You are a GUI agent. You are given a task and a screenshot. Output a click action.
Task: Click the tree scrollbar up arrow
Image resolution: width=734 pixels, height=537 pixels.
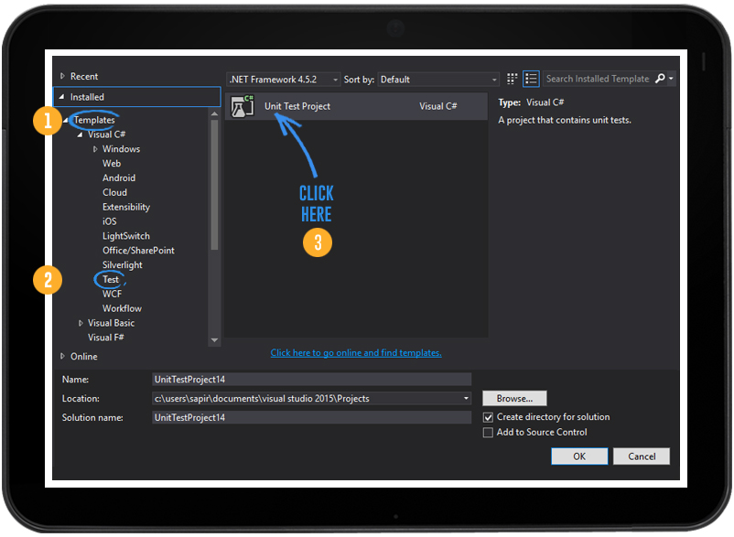click(214, 113)
